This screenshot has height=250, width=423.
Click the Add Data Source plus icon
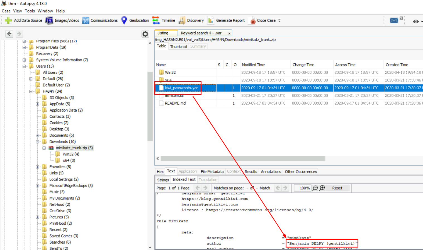[x=8, y=20]
